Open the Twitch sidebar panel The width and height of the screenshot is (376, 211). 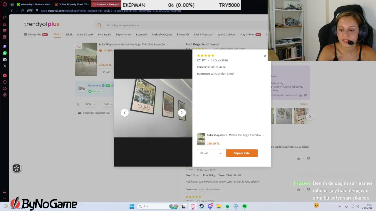point(5,47)
